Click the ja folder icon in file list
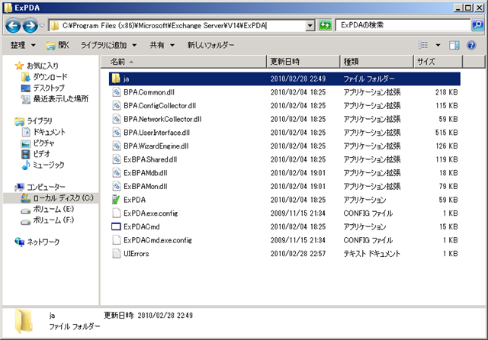 coord(116,79)
